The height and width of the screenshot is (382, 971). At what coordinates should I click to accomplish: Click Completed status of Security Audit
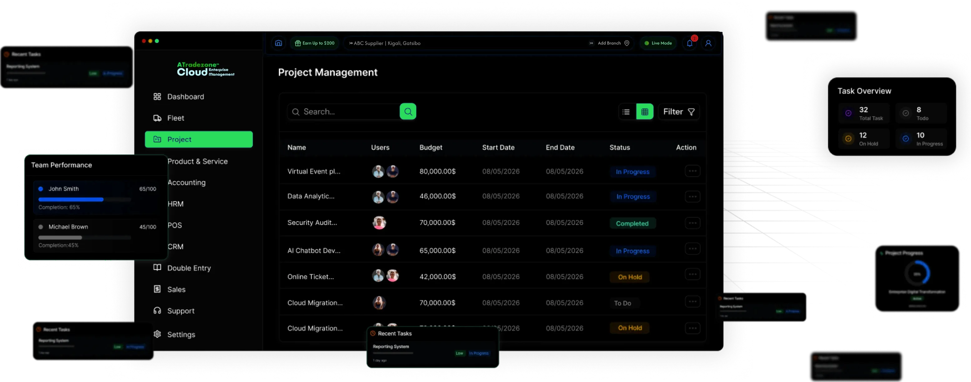(x=633, y=224)
